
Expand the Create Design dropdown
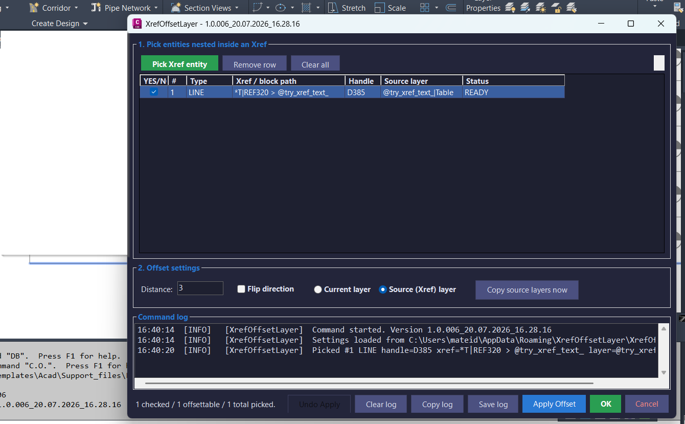(59, 24)
